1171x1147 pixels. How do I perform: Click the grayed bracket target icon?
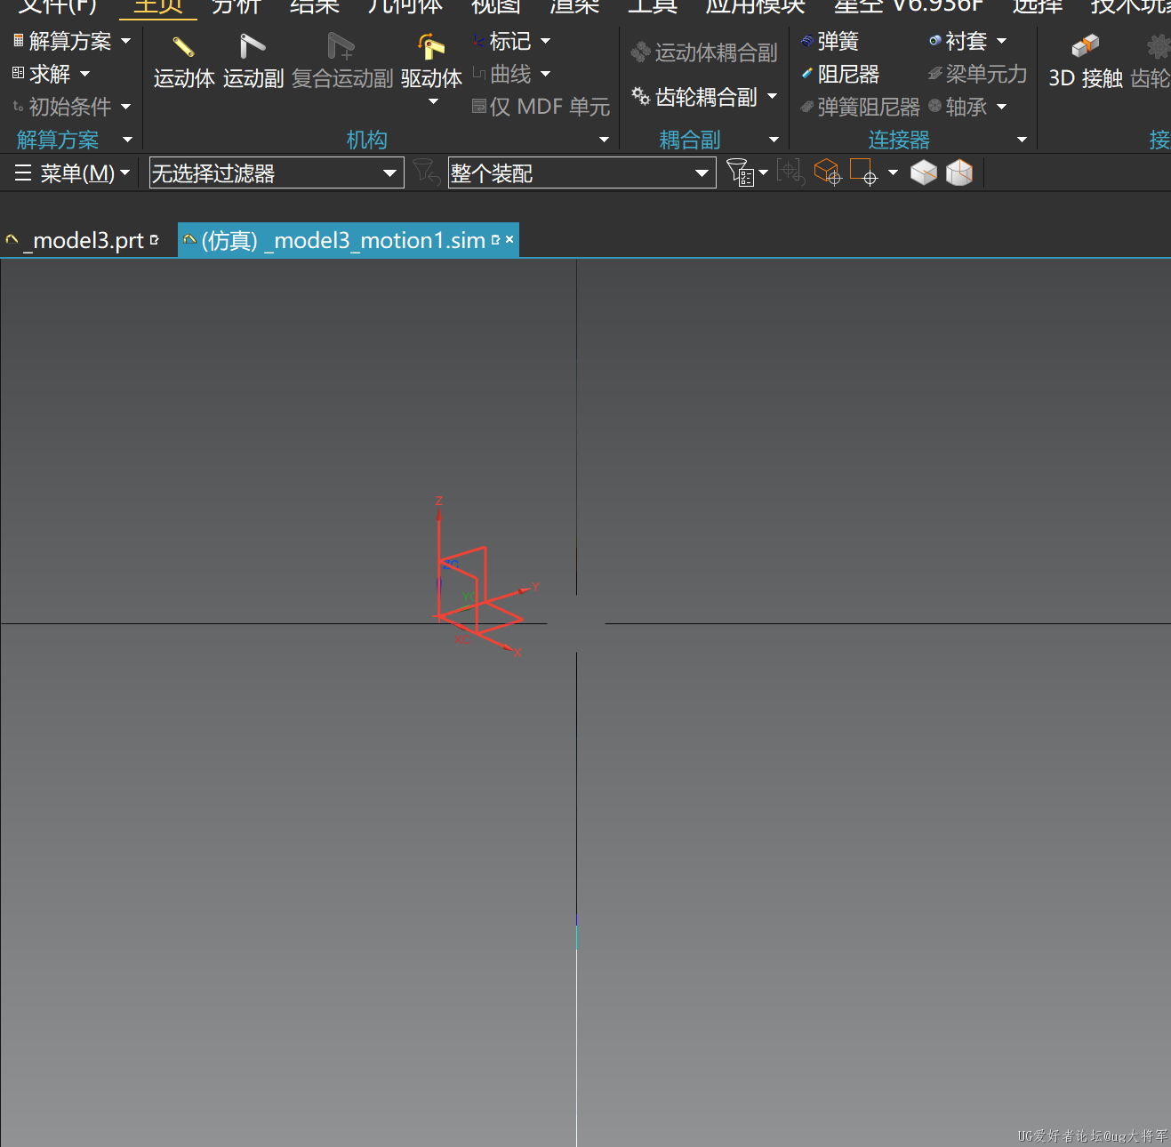790,172
